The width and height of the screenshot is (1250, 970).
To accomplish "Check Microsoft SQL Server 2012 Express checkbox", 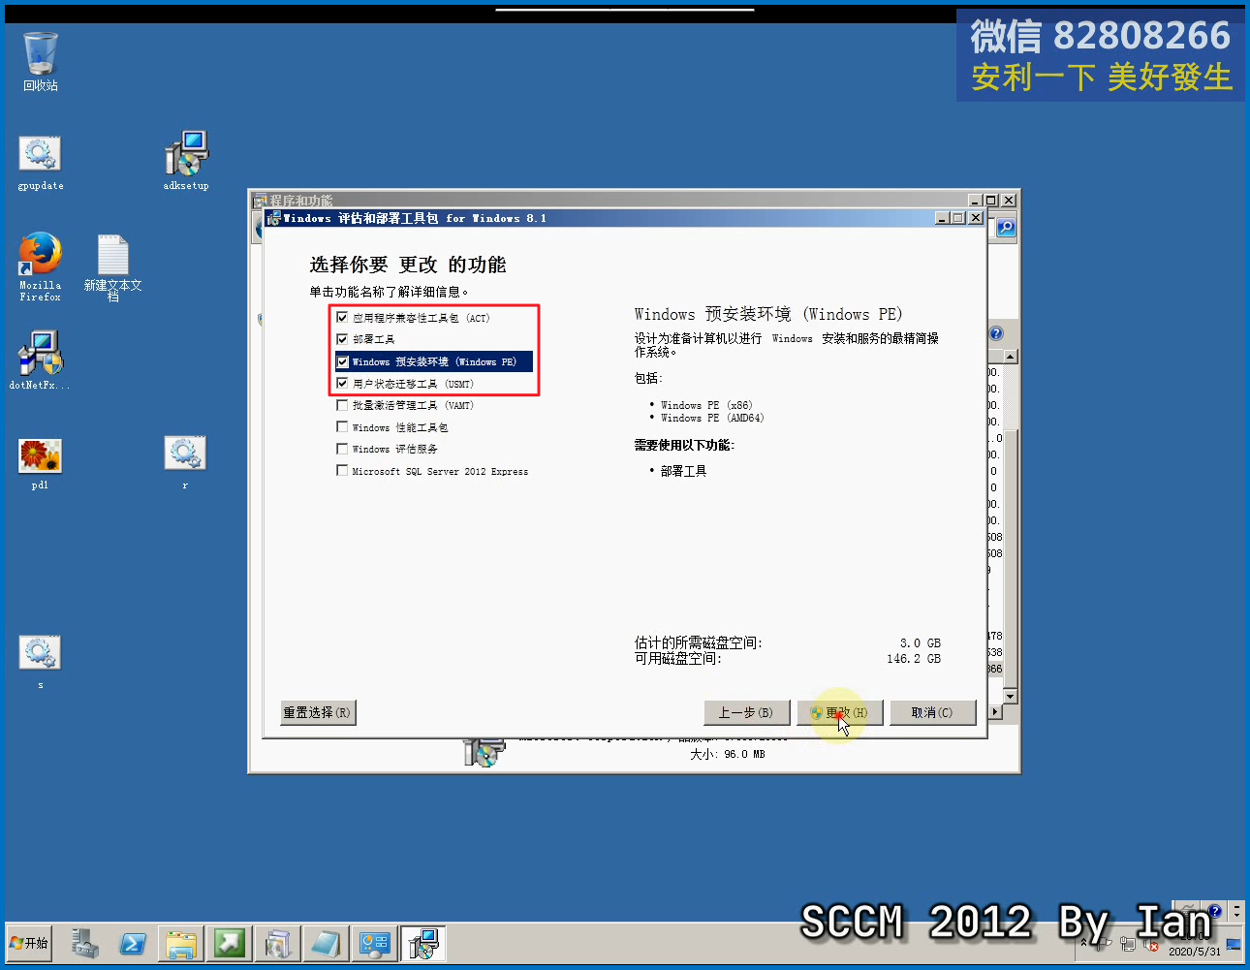I will point(342,470).
